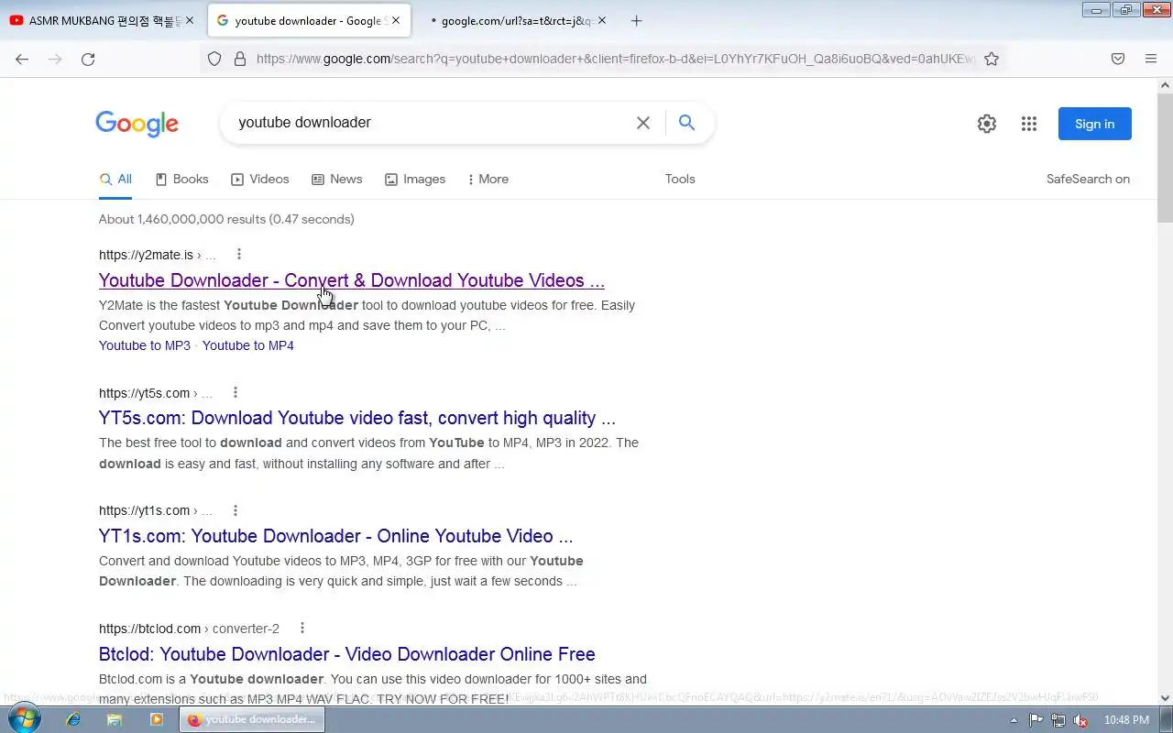Close the ASMR MUKBANG YouTube tab
This screenshot has height=733, width=1173.
(190, 20)
